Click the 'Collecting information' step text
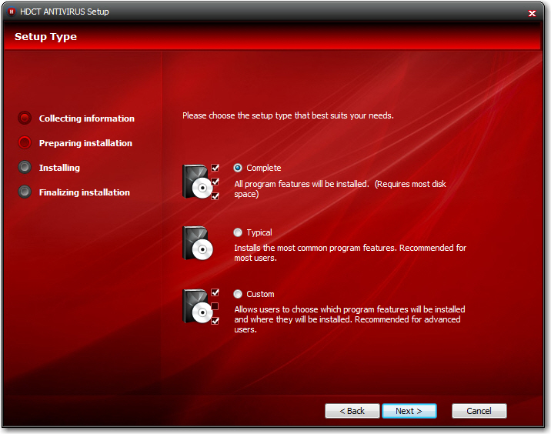 click(87, 119)
